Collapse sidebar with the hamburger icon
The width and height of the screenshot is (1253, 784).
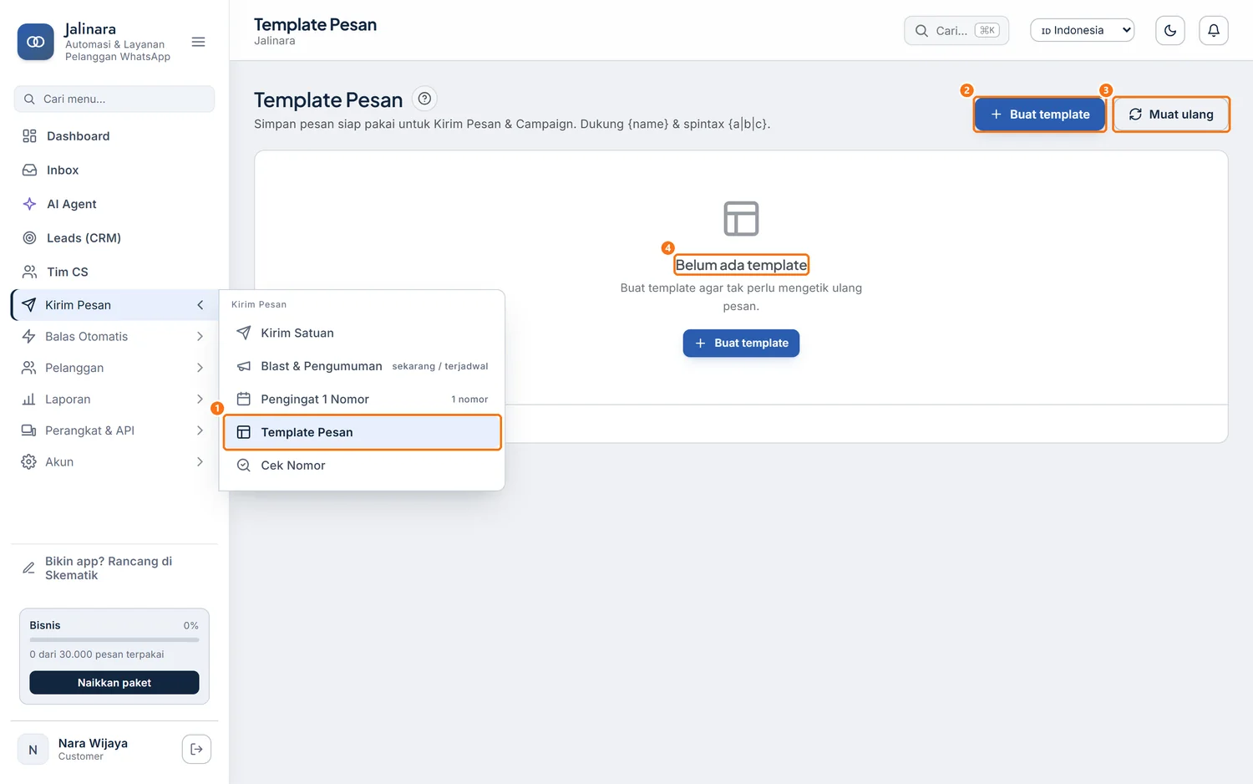coord(198,42)
